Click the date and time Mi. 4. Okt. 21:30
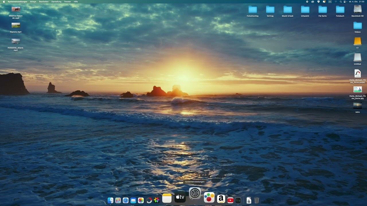This screenshot has height=206, width=367. pyautogui.click(x=356, y=2)
